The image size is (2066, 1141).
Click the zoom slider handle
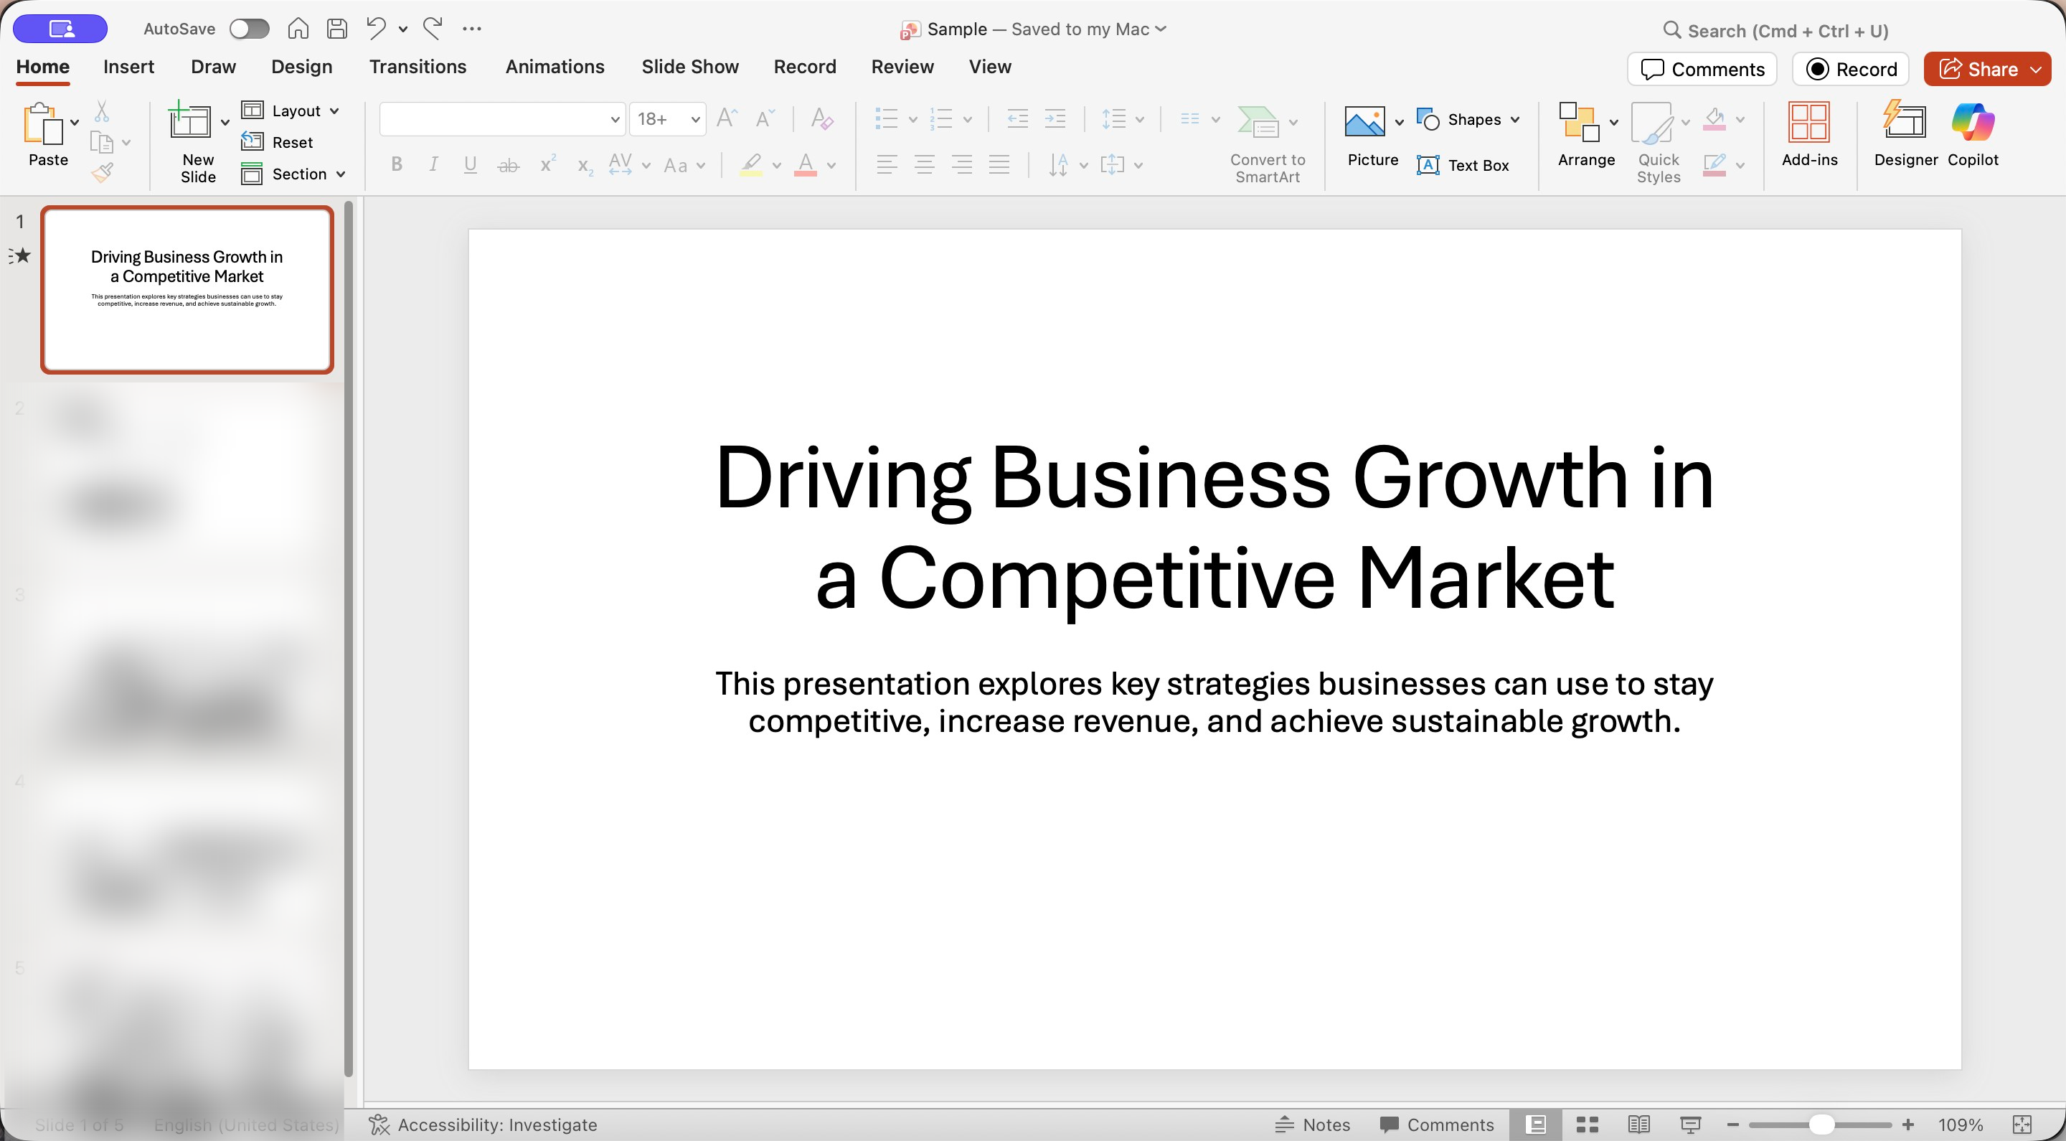click(x=1821, y=1124)
